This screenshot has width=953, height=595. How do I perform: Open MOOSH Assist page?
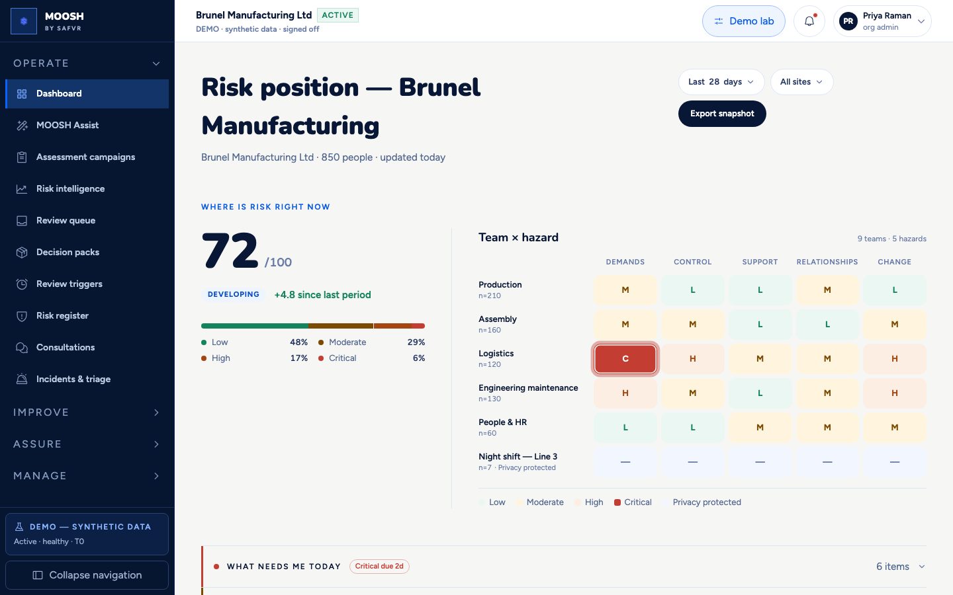point(87,126)
